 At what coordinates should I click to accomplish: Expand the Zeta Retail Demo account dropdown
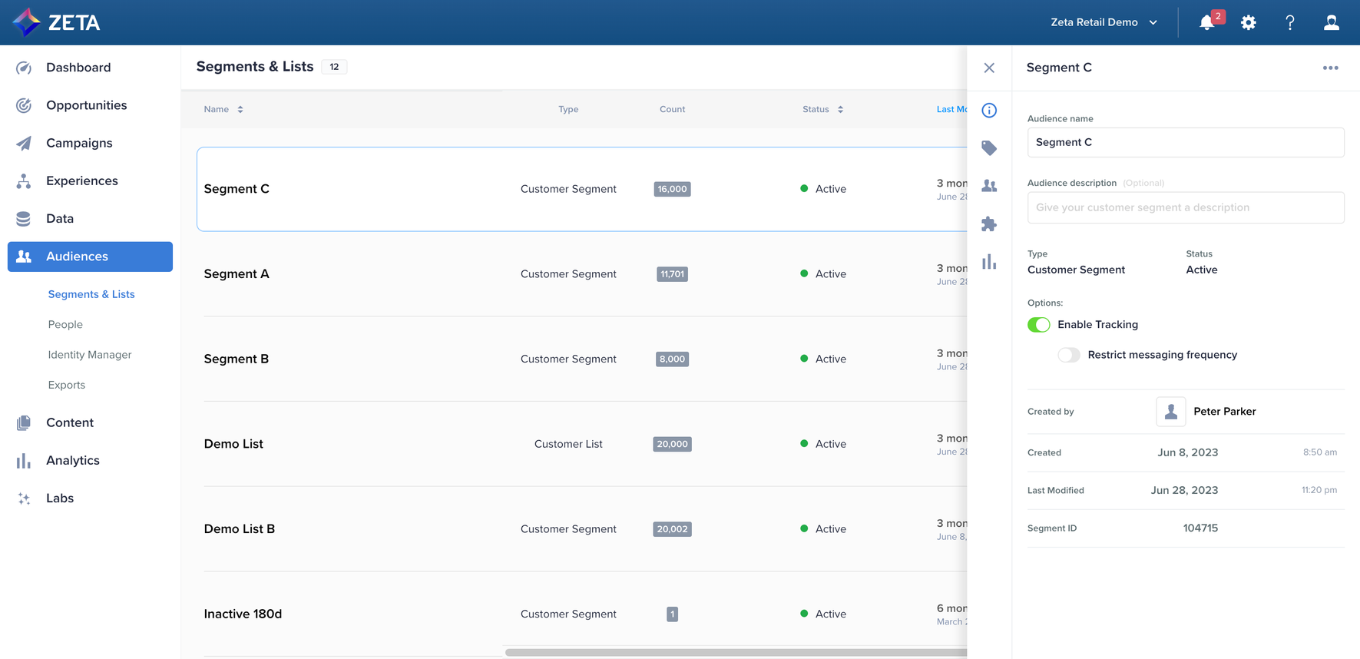[x=1104, y=22]
